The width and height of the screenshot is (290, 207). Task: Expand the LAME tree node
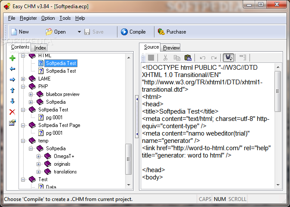pyautogui.click(x=23, y=79)
